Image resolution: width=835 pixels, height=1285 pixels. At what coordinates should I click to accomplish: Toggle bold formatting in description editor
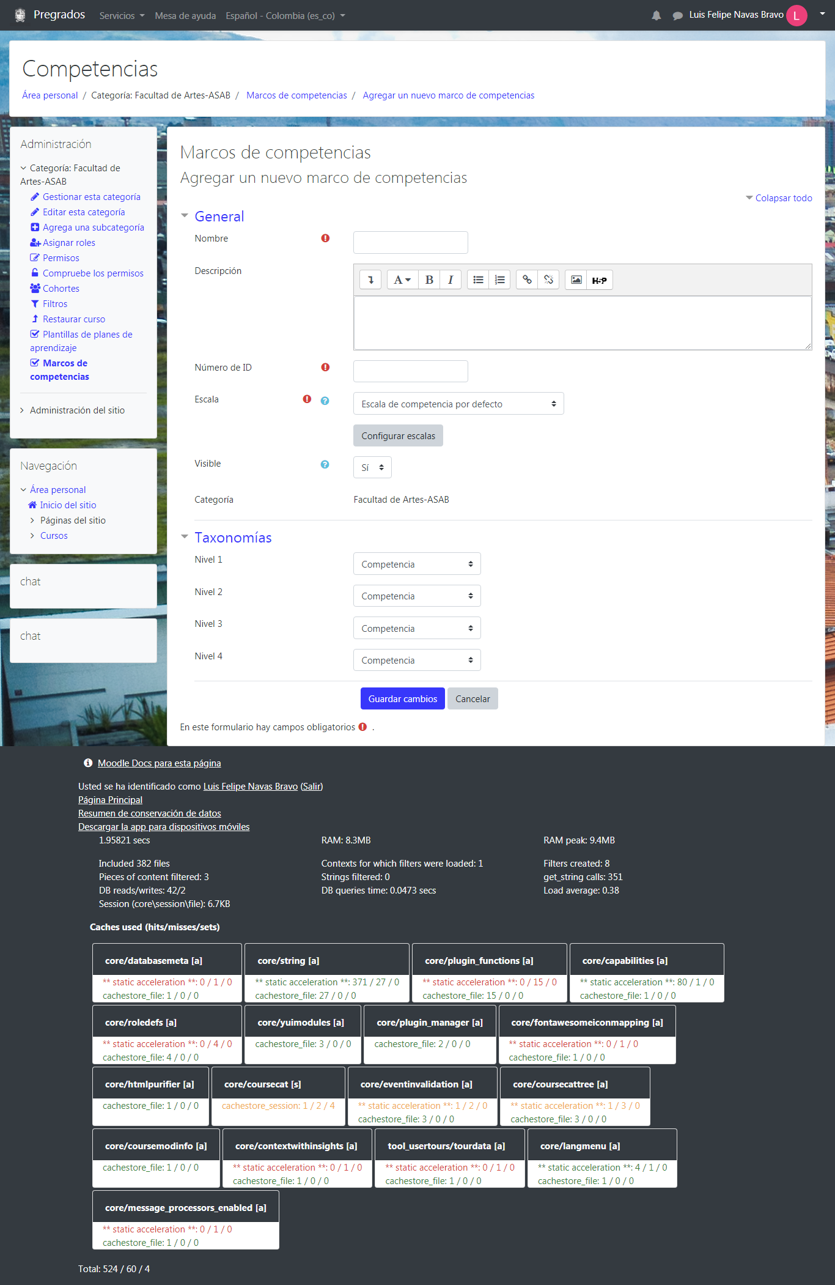pyautogui.click(x=429, y=280)
